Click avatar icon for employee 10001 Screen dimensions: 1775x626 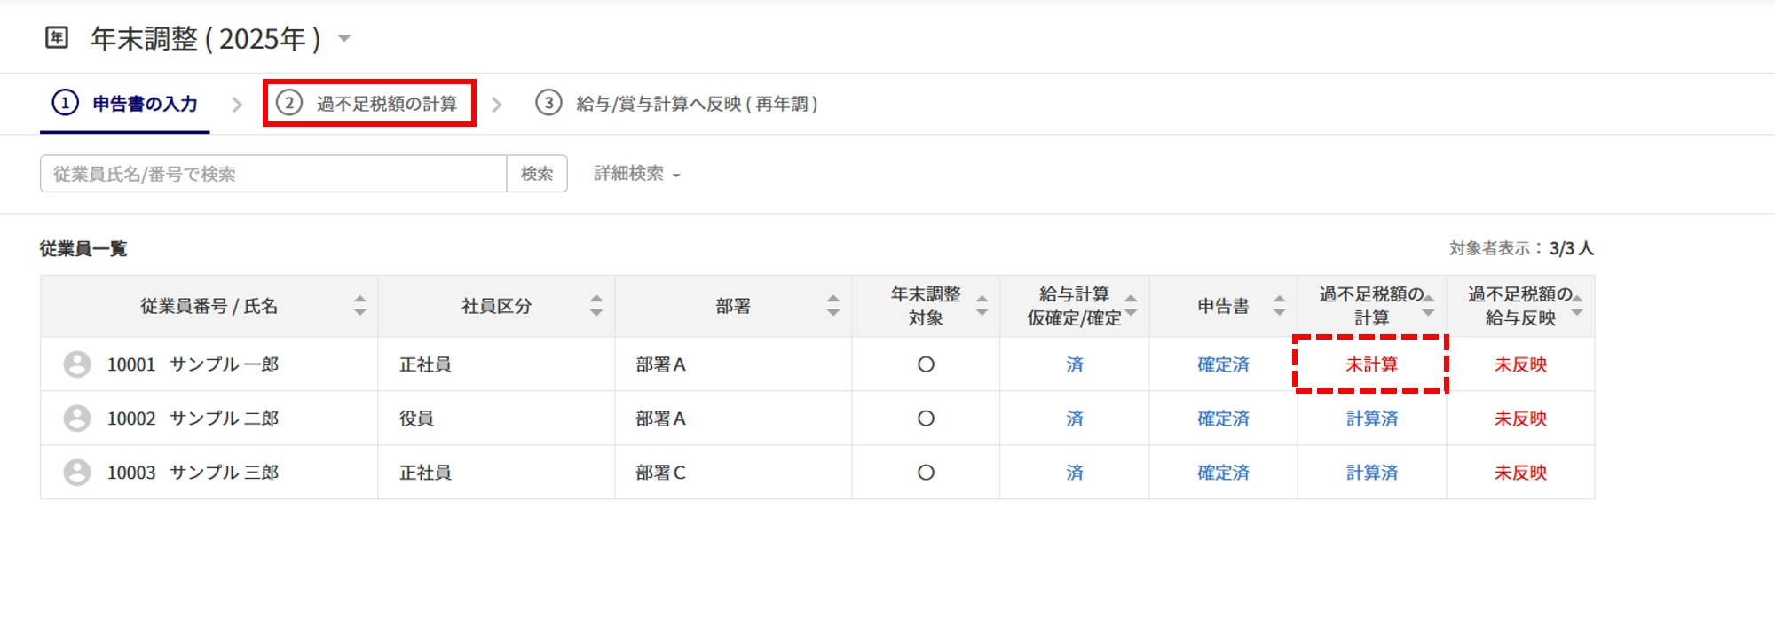click(77, 364)
